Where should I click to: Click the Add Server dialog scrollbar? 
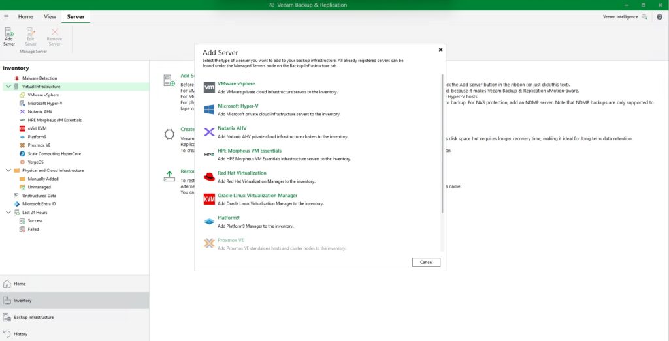coord(442,143)
